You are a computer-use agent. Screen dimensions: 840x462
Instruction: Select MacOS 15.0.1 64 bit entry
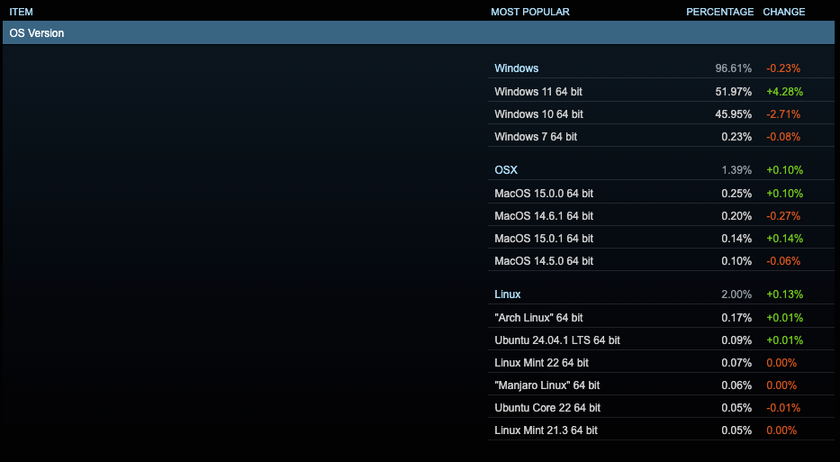coord(661,239)
